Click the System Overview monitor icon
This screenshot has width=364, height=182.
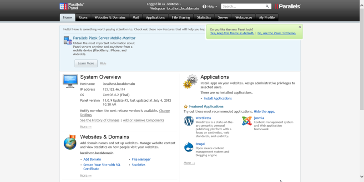point(70,80)
